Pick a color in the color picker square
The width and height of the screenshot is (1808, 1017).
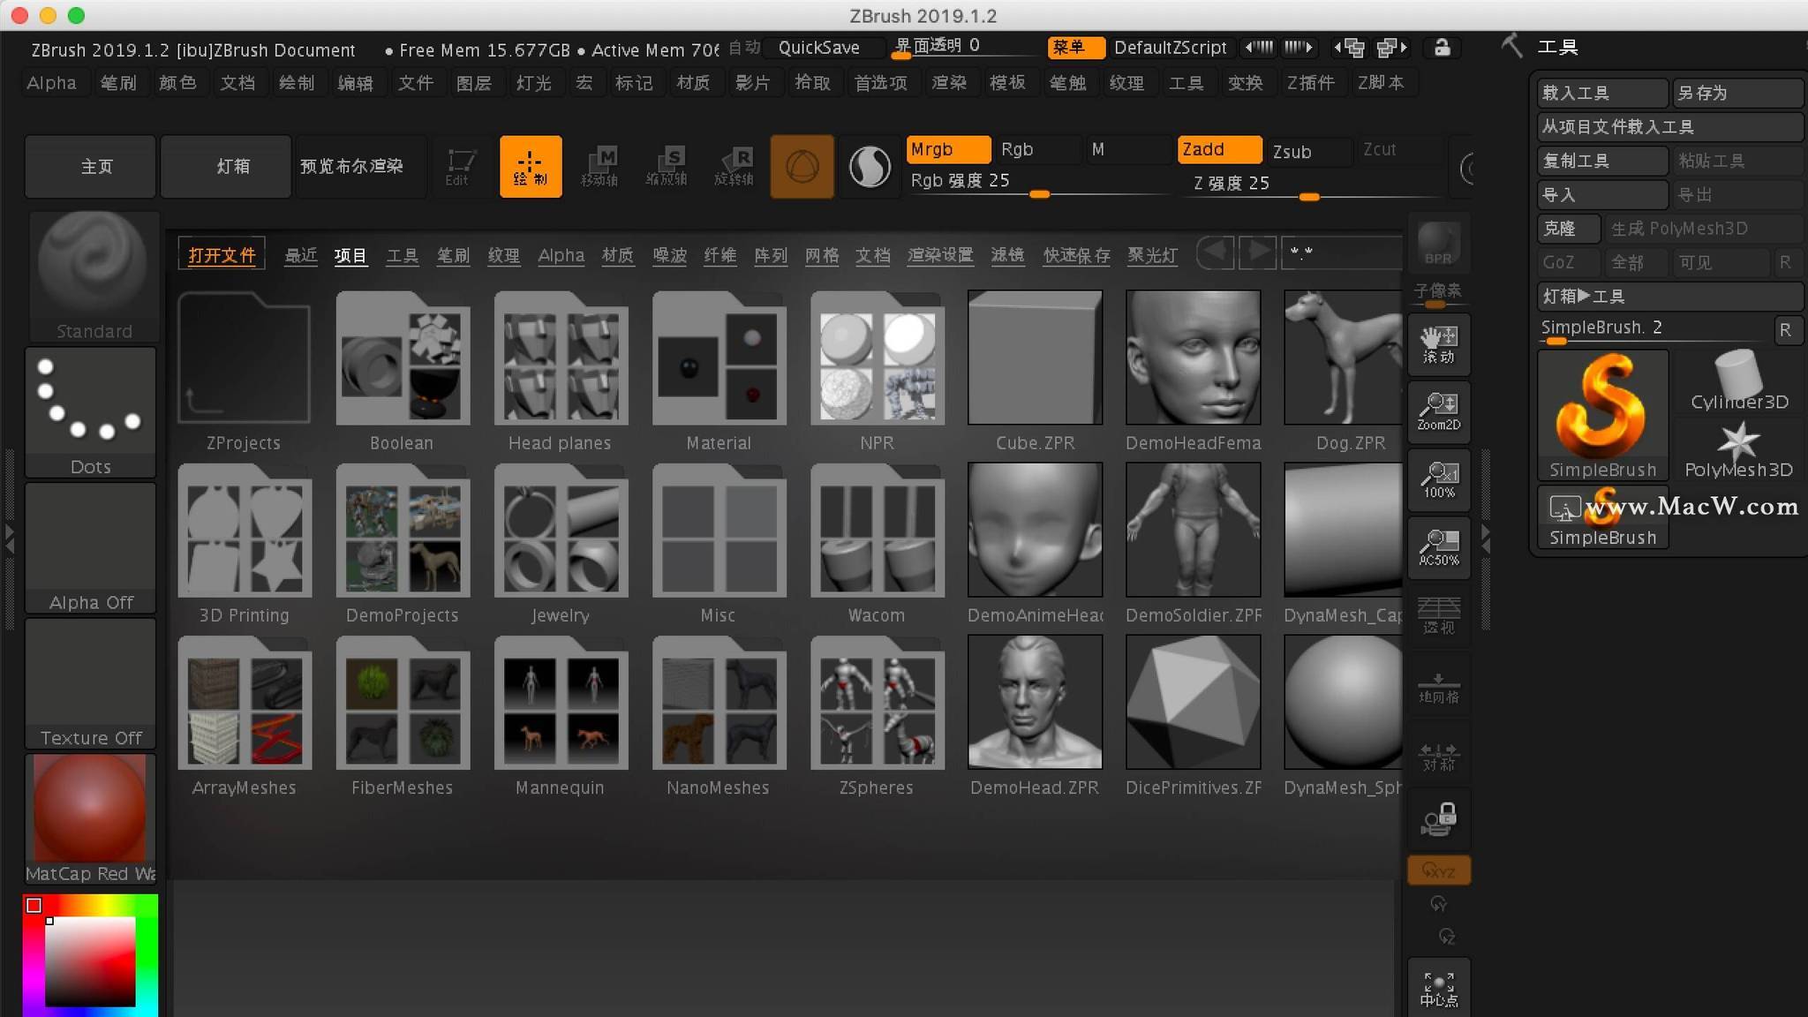tap(90, 961)
